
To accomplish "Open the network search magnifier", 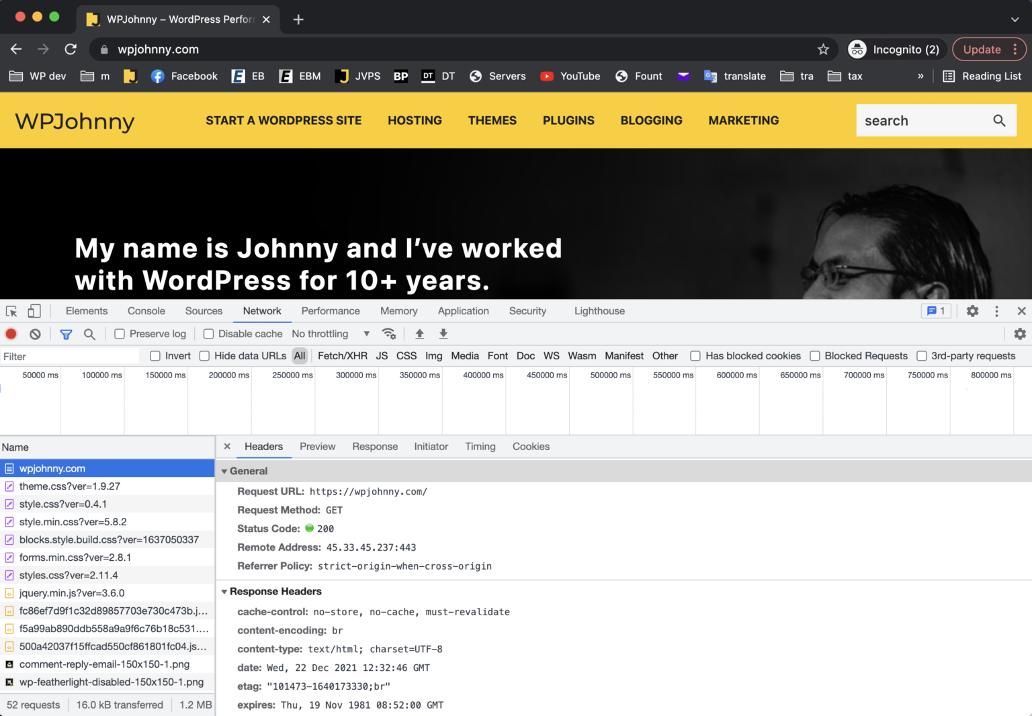I will 89,334.
